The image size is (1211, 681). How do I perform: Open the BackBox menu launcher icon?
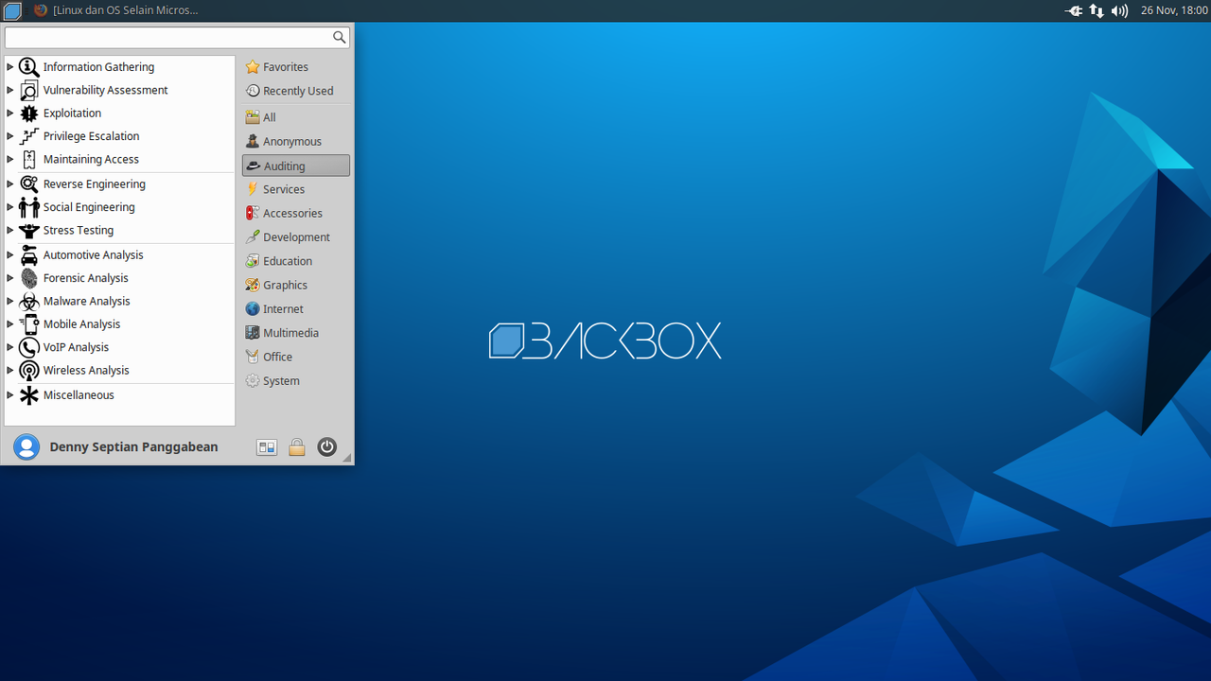(12, 10)
